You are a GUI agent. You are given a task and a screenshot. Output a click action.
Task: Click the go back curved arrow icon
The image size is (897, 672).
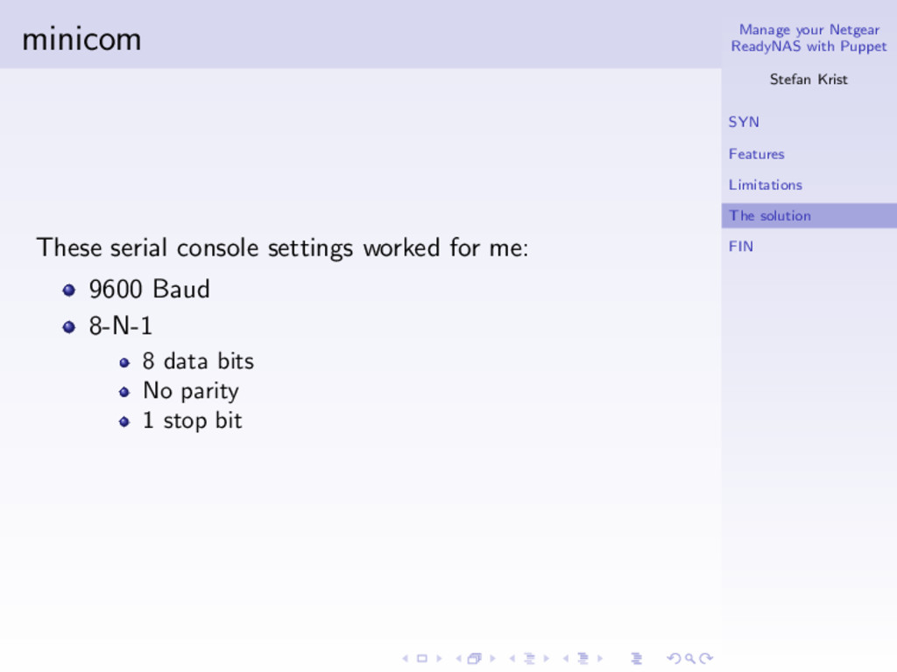tap(673, 658)
